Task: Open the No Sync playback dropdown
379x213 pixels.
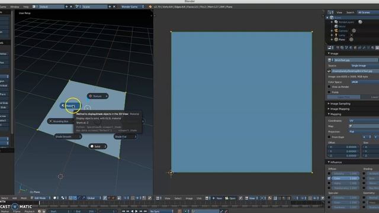Action: coord(162,211)
